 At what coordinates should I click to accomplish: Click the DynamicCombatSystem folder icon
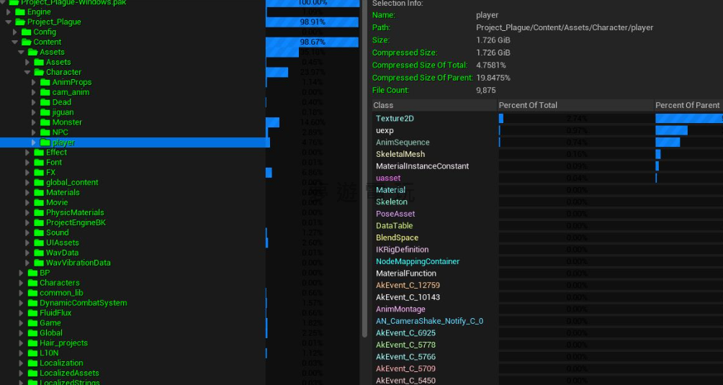click(32, 303)
